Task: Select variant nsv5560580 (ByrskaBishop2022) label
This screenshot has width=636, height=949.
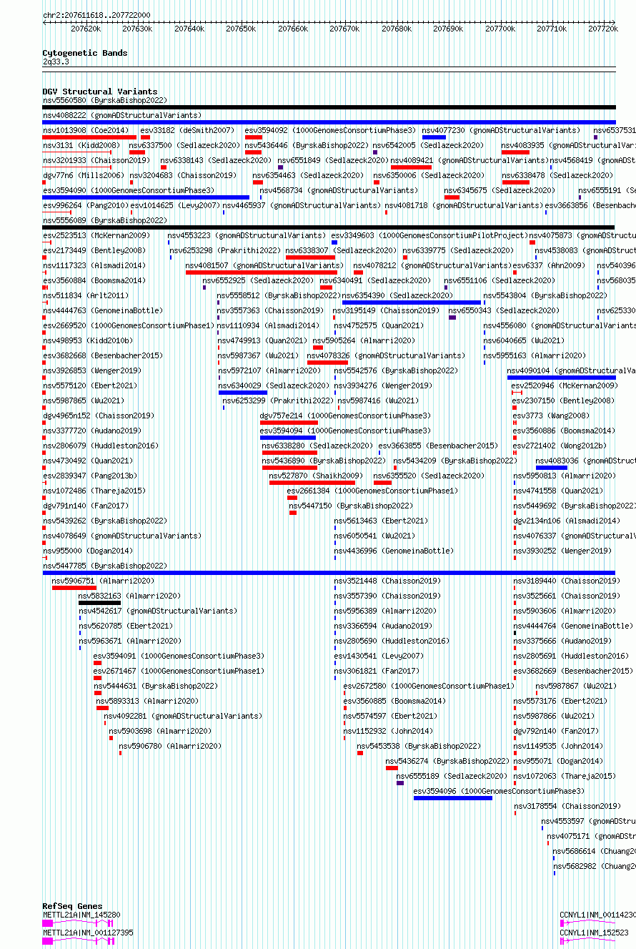Action: 104,101
